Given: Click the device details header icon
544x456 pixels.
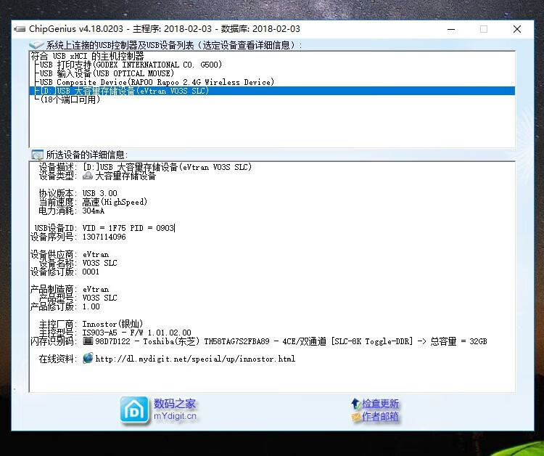Looking at the screenshot, I should 37,155.
